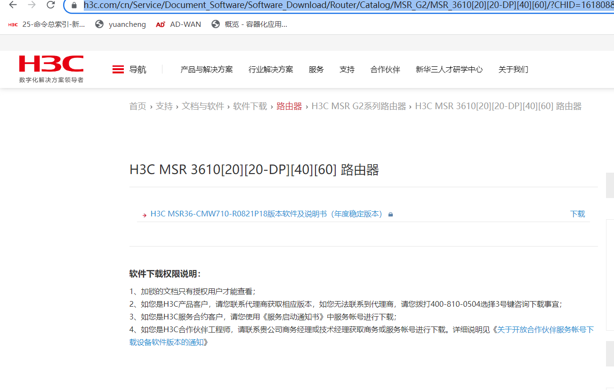The height and width of the screenshot is (390, 614).
Task: Open the 行业解决方案 menu
Action: pyautogui.click(x=271, y=70)
